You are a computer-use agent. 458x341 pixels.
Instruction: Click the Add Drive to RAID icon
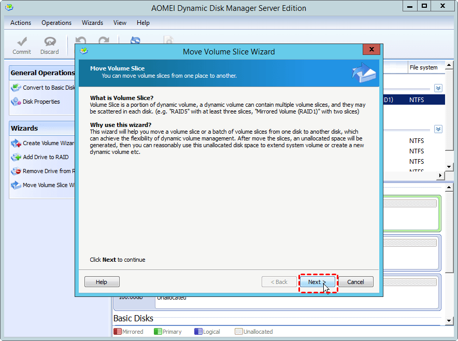coord(16,157)
